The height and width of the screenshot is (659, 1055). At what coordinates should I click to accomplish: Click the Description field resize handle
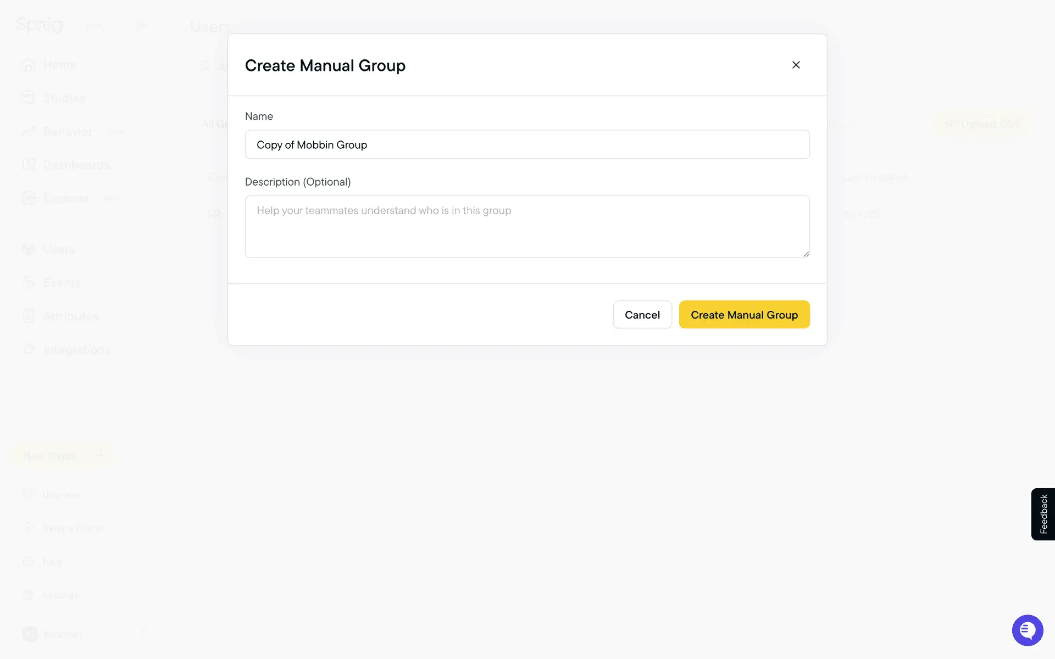coord(806,254)
